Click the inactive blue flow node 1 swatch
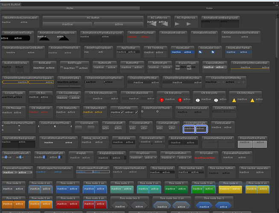 62,190
